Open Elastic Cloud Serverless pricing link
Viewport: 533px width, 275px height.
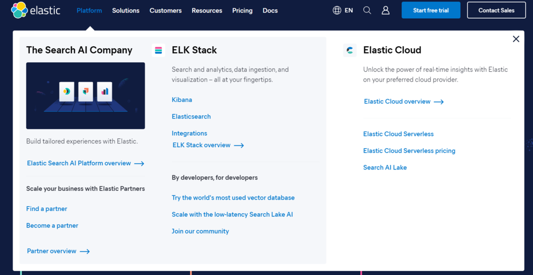(409, 151)
